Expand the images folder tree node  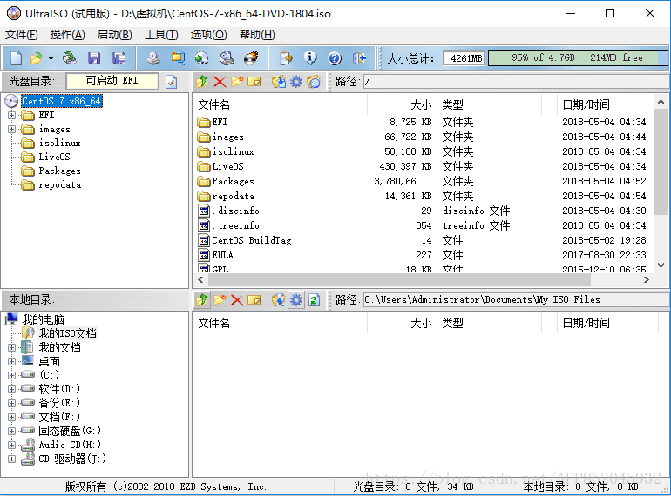11,129
